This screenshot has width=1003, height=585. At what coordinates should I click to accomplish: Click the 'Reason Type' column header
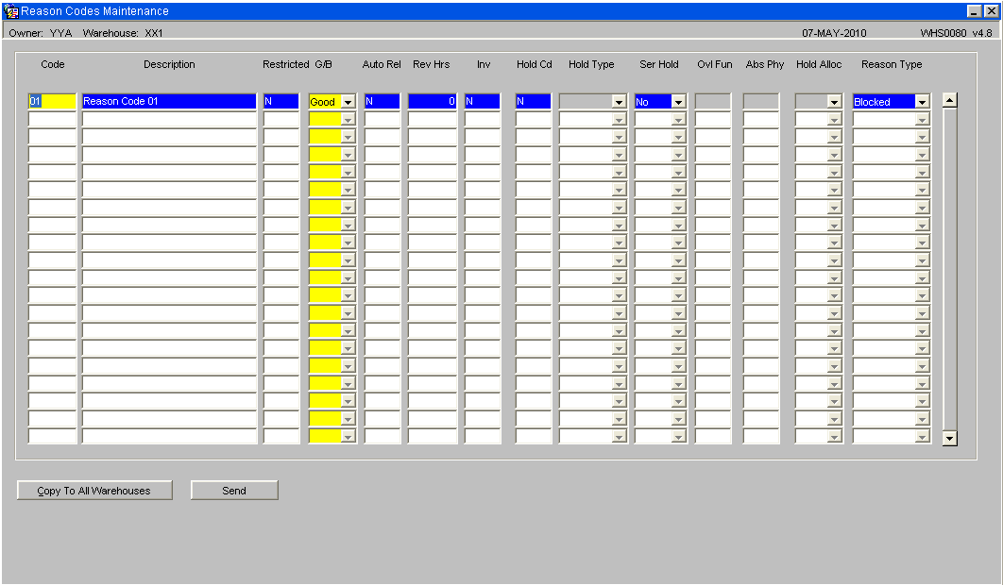click(892, 64)
